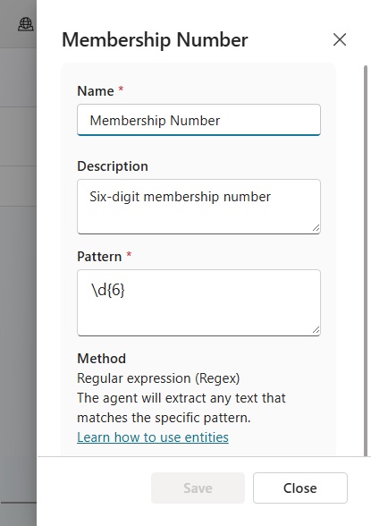This screenshot has height=526, width=371.
Task: Click into the Pattern regex text area
Action: [x=198, y=302]
